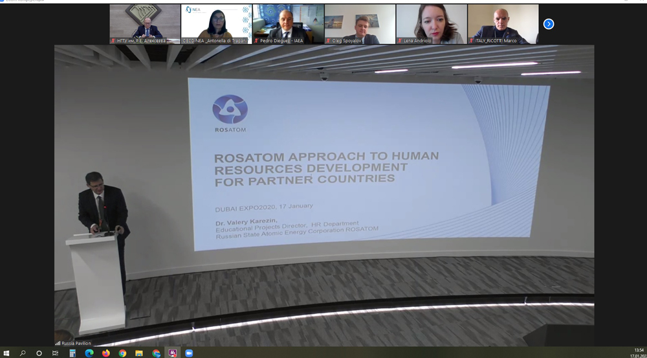The width and height of the screenshot is (647, 358).
Task: Open Firefox from the taskbar
Action: tap(105, 353)
